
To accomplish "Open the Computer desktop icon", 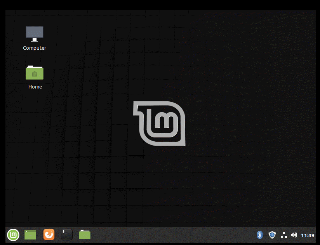I will pyautogui.click(x=35, y=34).
